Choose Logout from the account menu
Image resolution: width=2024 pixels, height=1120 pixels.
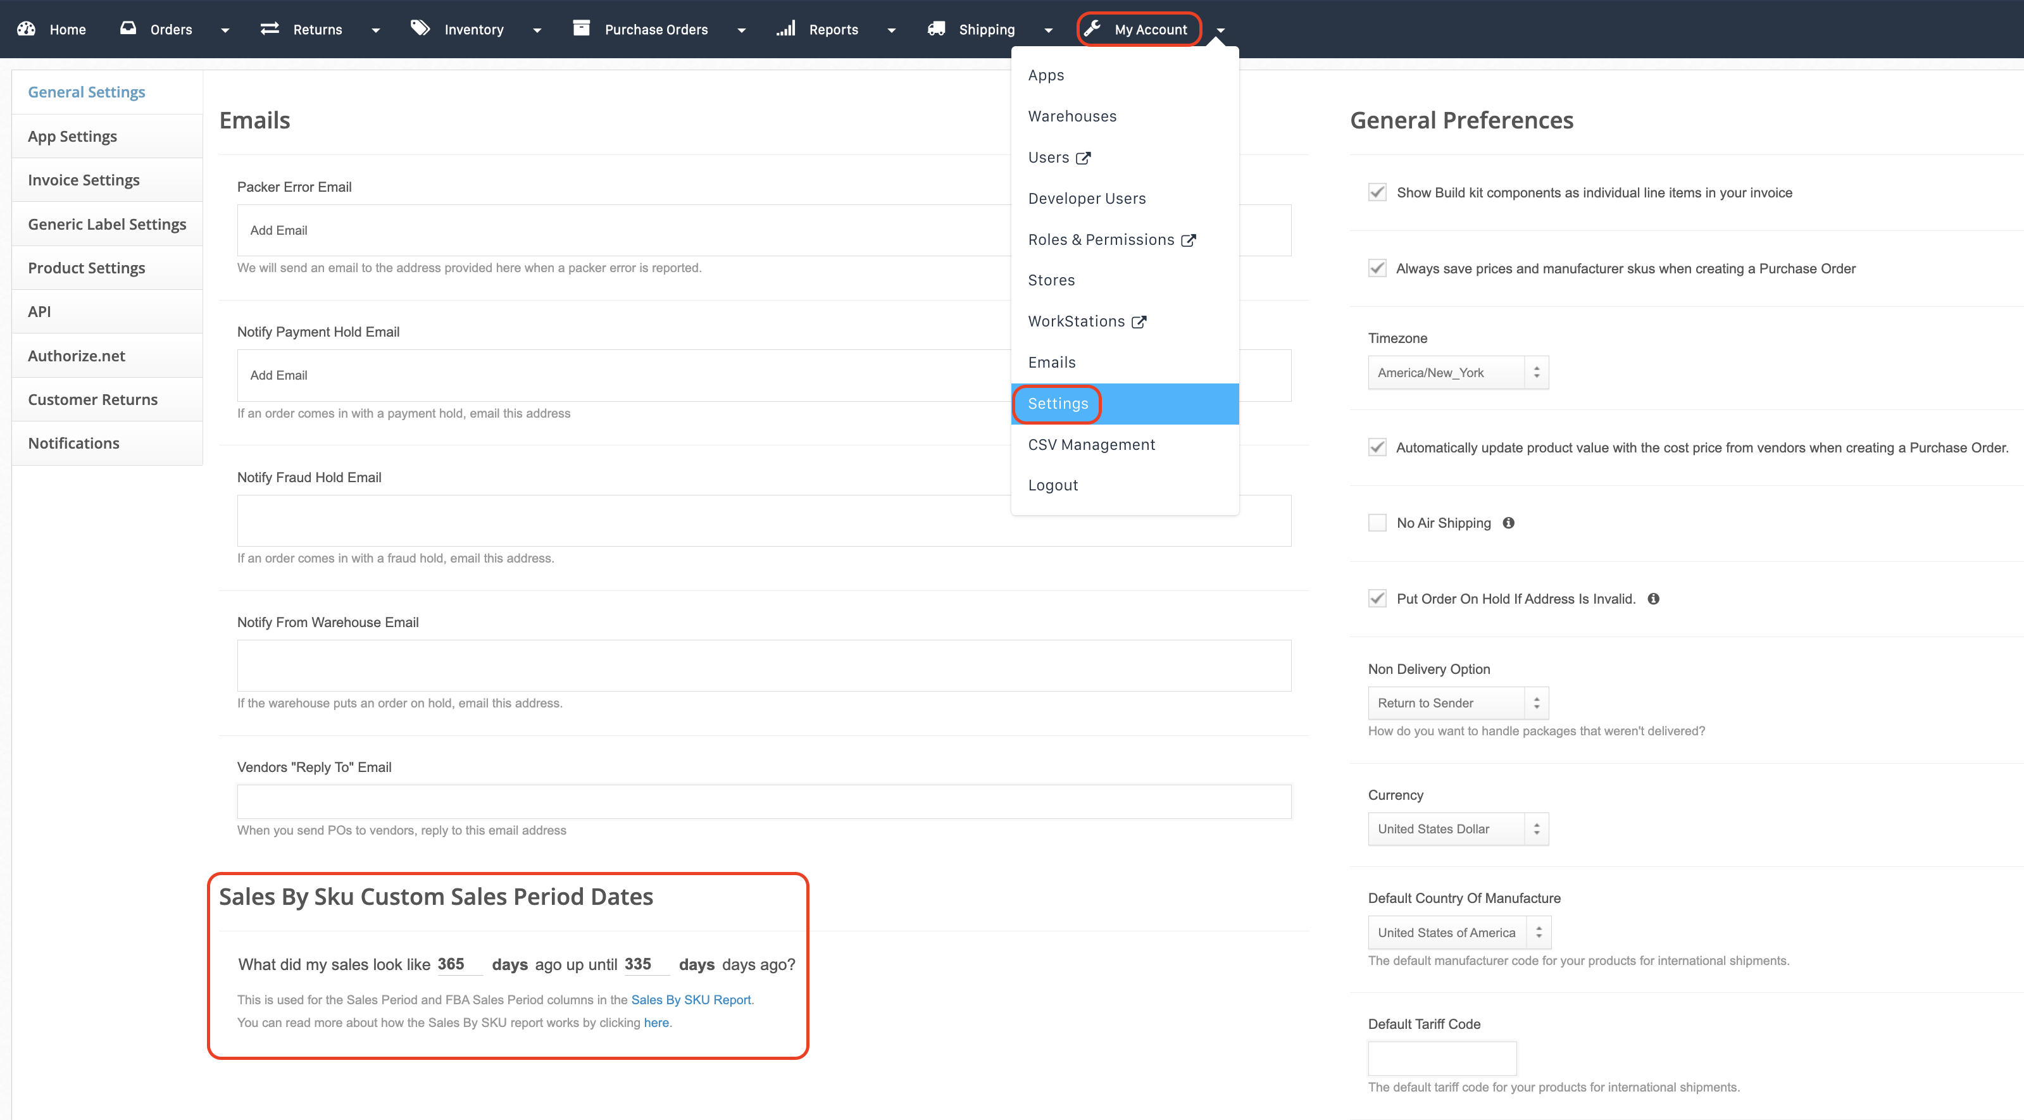[x=1053, y=485]
